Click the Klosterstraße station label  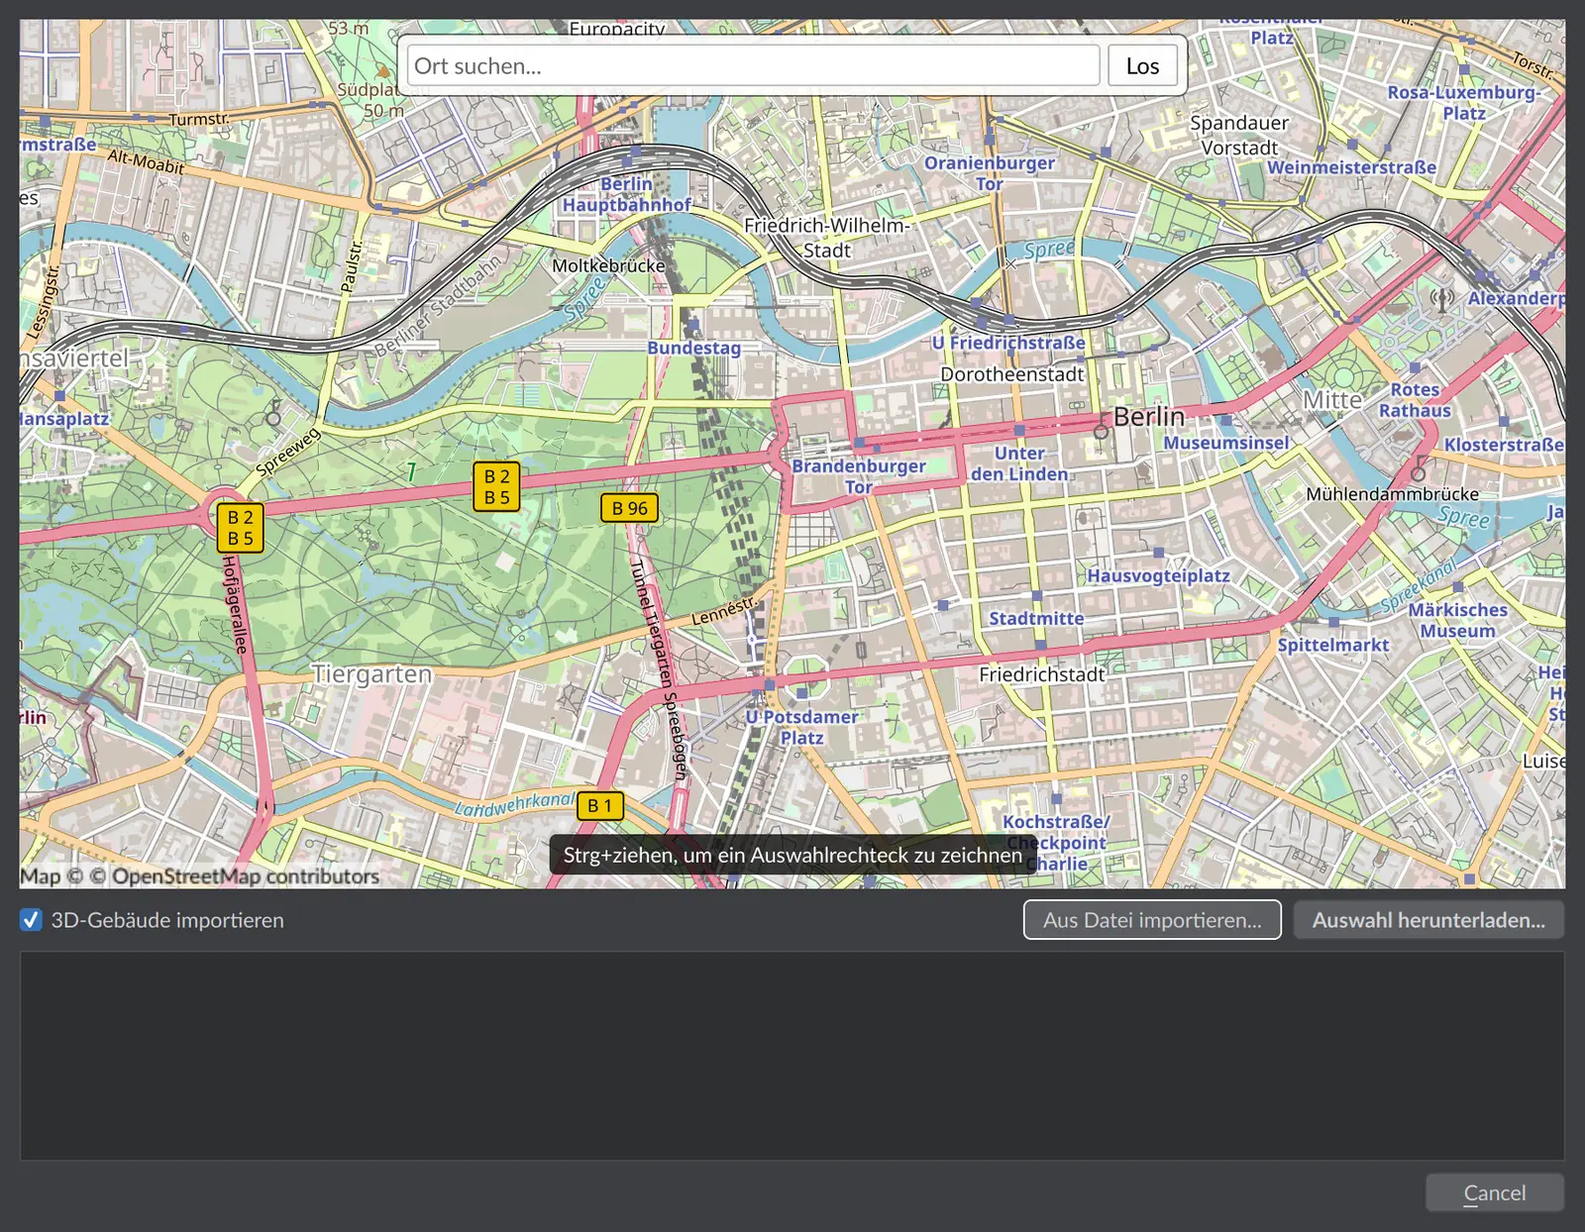tap(1504, 445)
